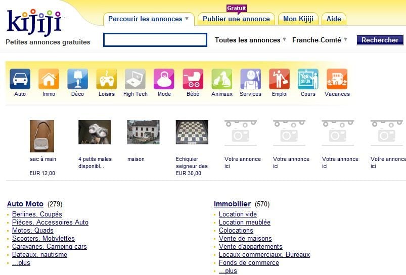Open the Auto category car icon
The image size is (406, 275).
pos(20,79)
